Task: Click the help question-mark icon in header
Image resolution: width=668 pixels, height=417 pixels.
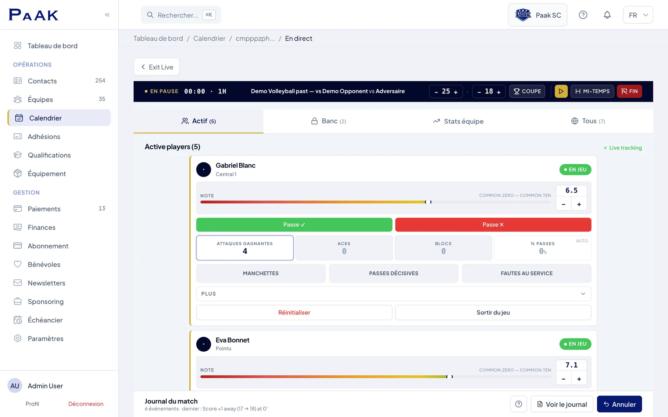Action: coord(583,15)
